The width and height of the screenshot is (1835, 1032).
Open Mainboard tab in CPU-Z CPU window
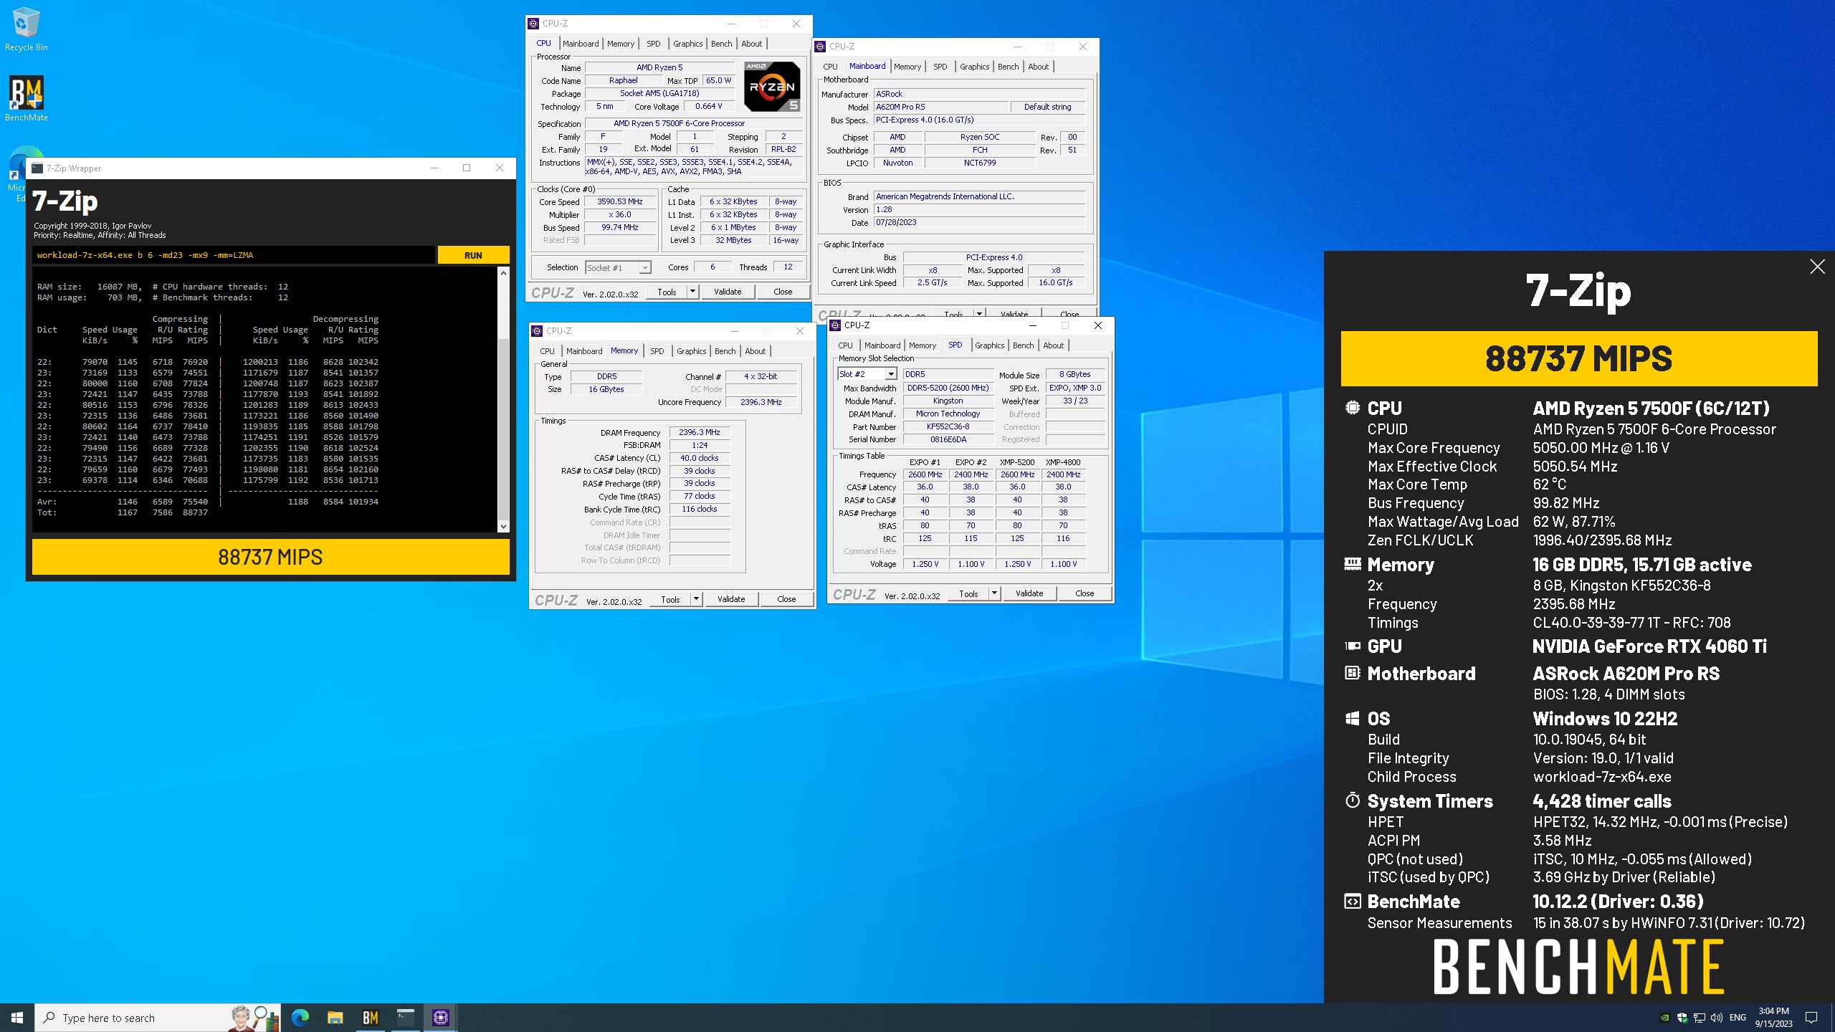pyautogui.click(x=580, y=44)
